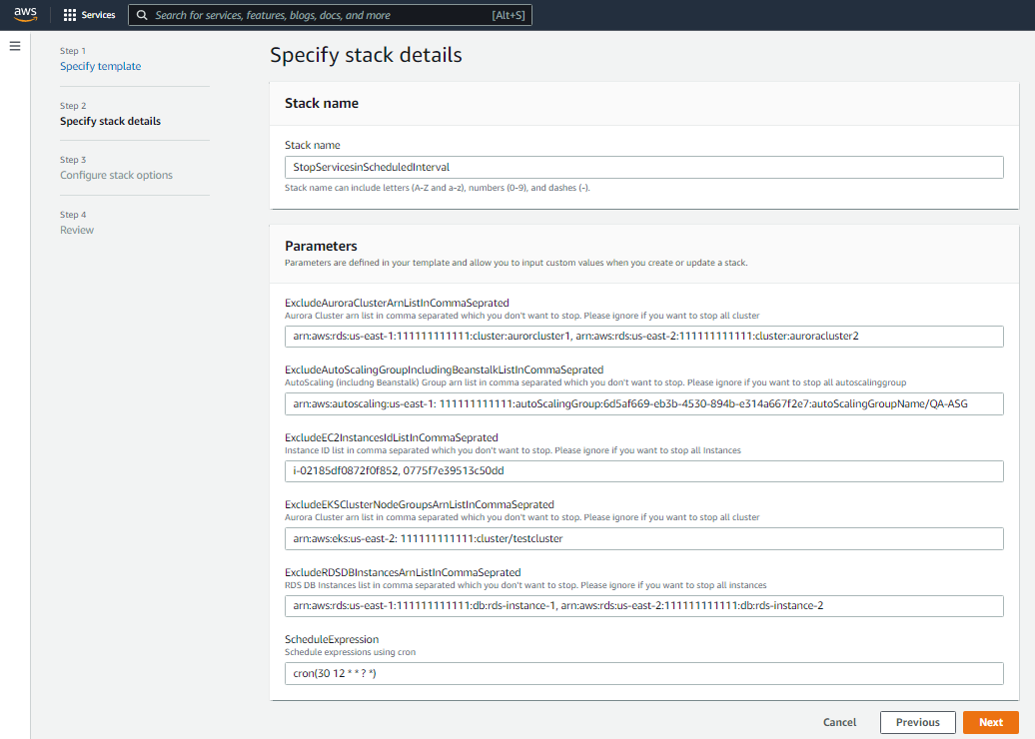This screenshot has height=739, width=1035.
Task: Collapse the sidebar with the hamburger icon
Action: pyautogui.click(x=15, y=44)
